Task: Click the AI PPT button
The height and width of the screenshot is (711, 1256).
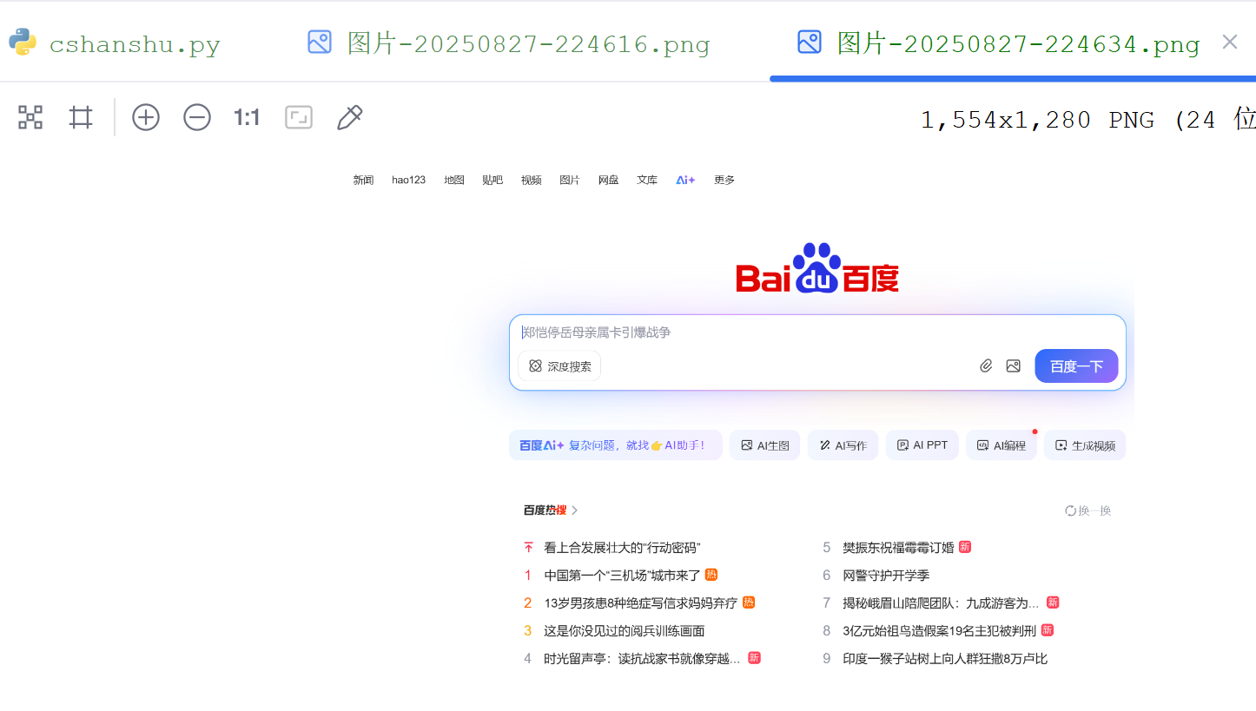Action: click(x=922, y=445)
